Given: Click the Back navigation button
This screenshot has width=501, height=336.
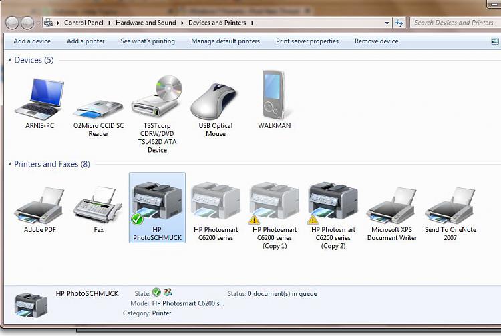Looking at the screenshot, I should pos(12,23).
